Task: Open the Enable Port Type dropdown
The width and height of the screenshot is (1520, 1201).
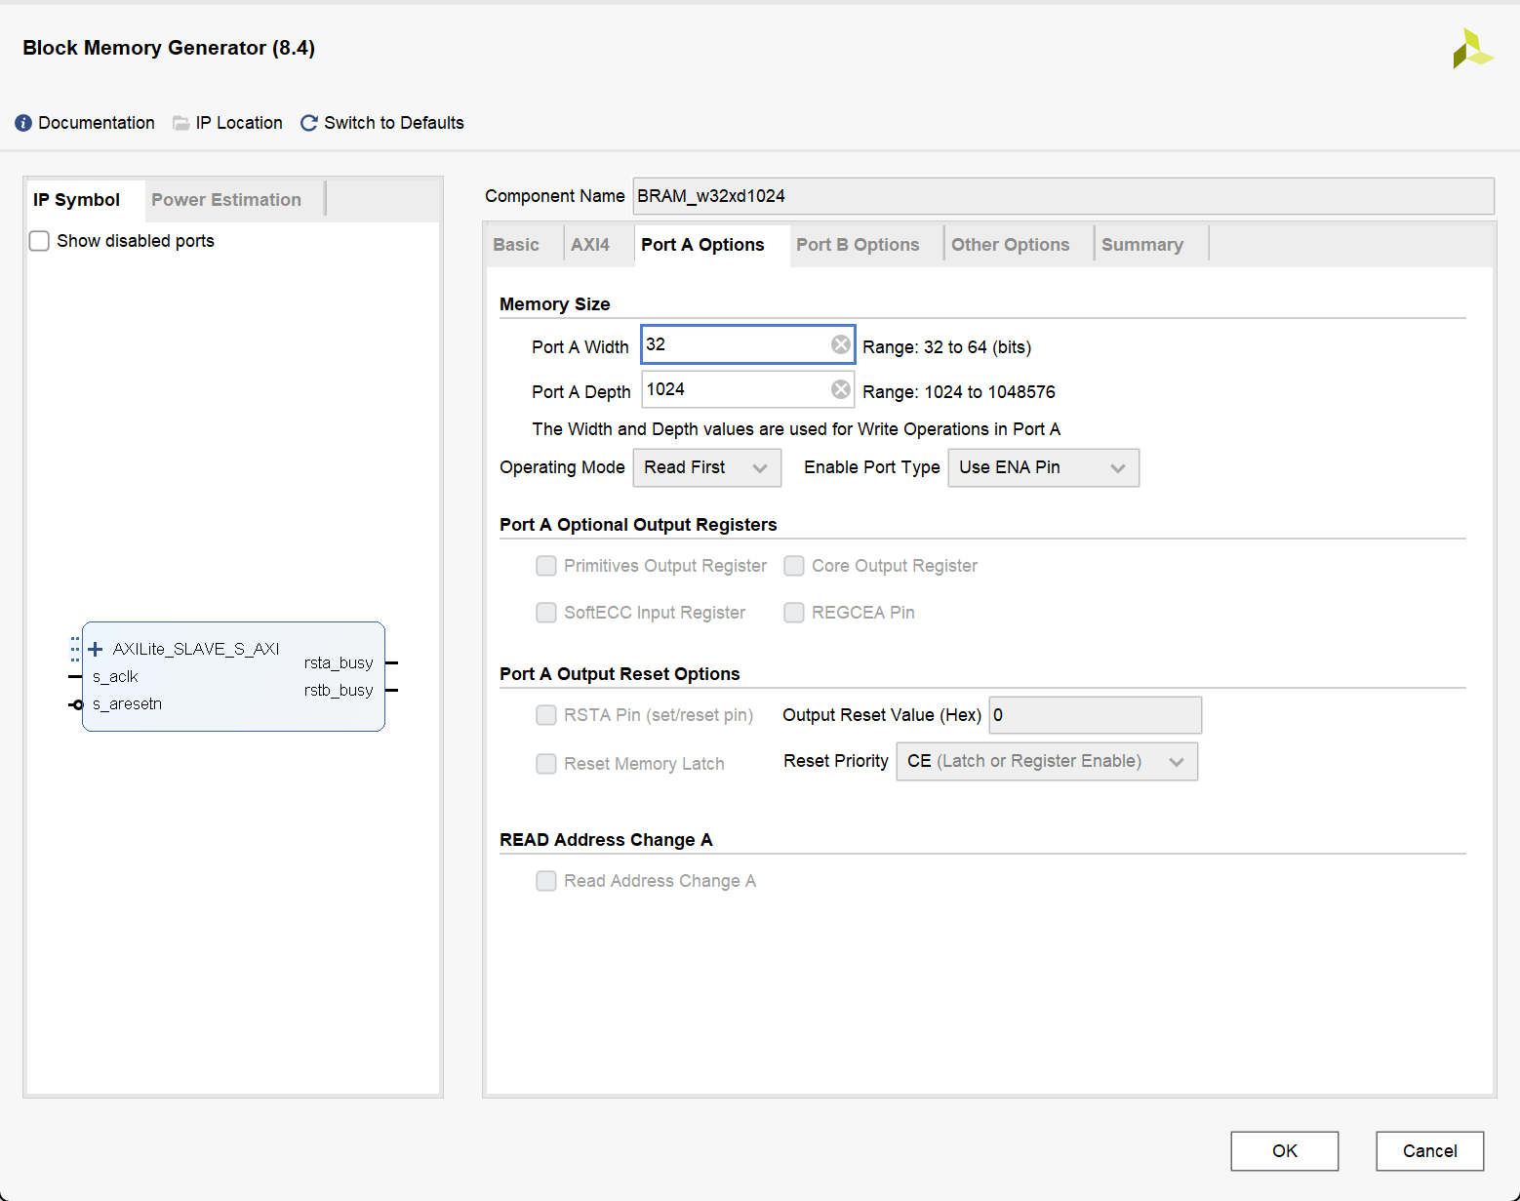Action: pyautogui.click(x=1043, y=467)
